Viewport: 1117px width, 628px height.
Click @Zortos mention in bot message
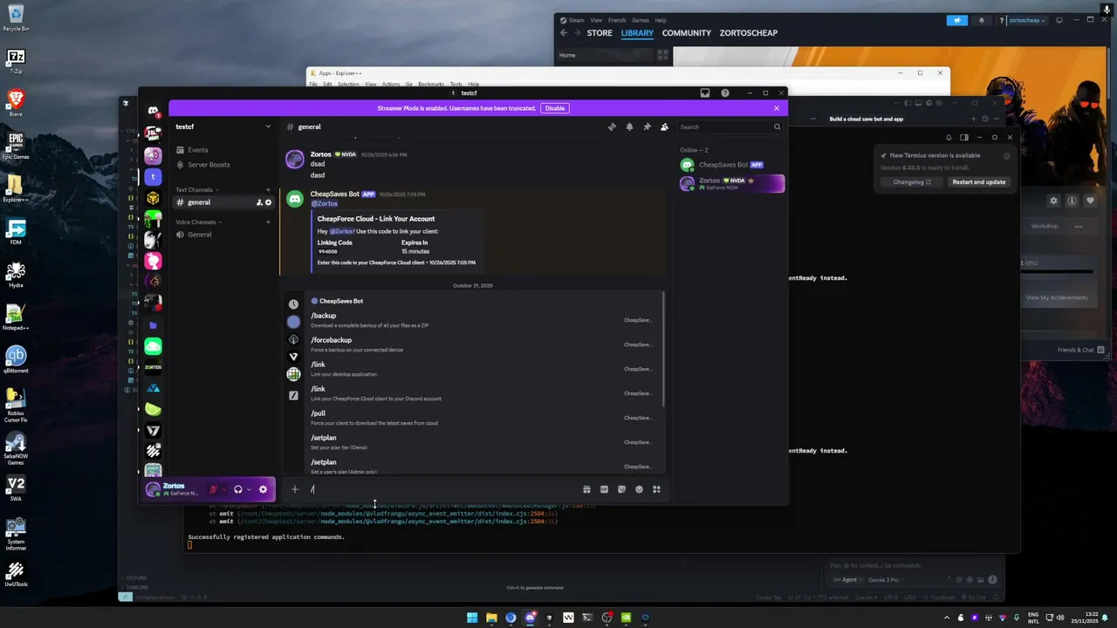[325, 203]
